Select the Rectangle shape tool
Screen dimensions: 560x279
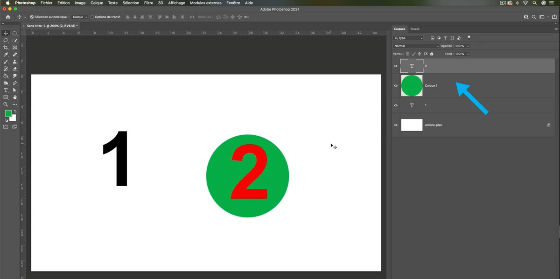pos(6,97)
